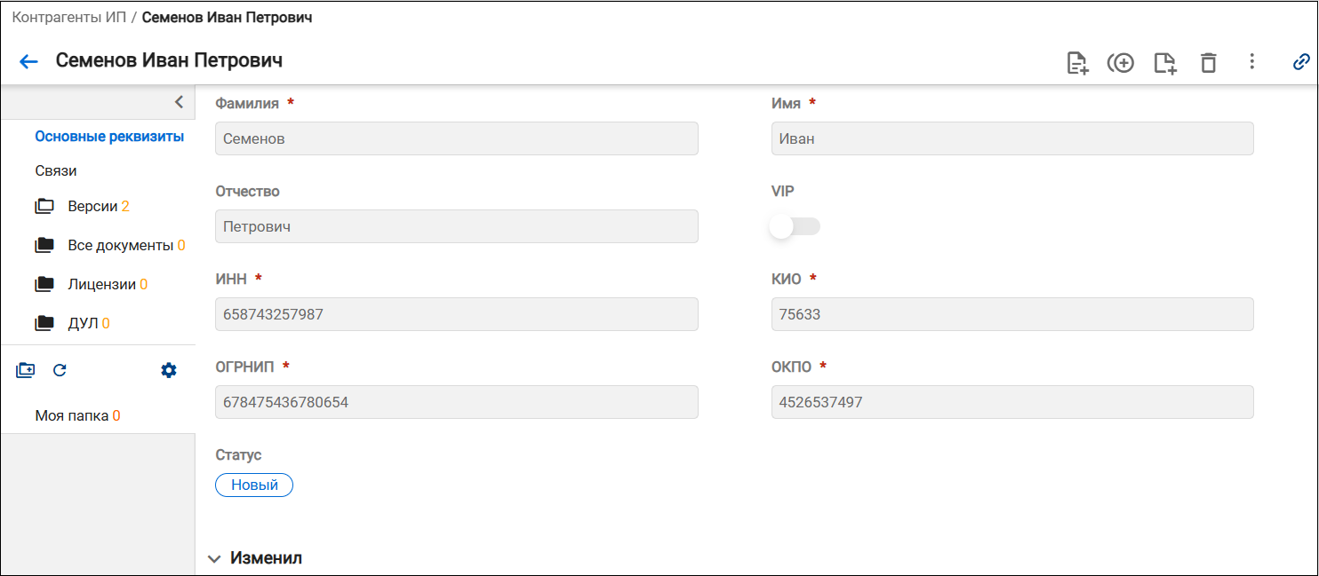1319x576 pixels.
Task: Click the ИНН input field
Action: coord(457,314)
